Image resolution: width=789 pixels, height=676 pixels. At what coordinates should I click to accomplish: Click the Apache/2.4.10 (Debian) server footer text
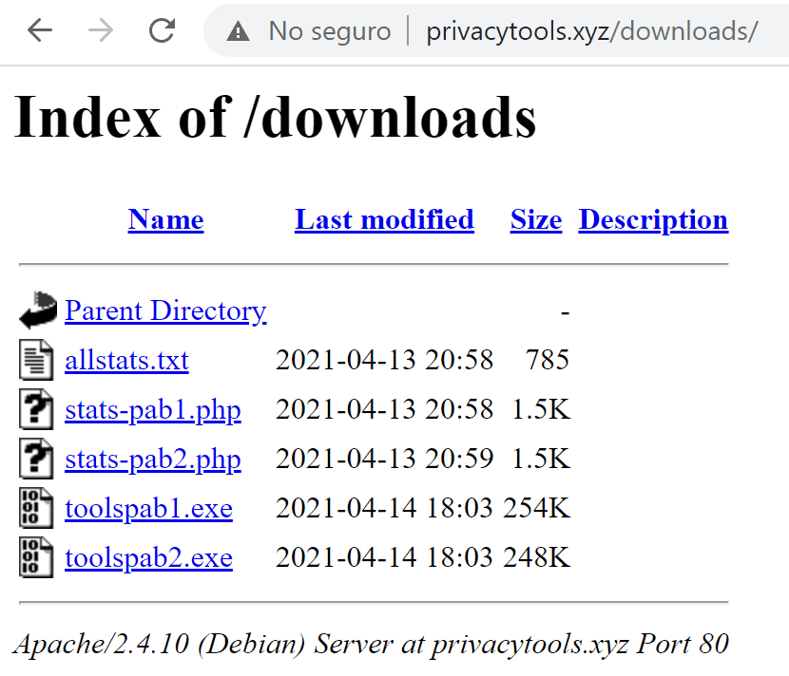[371, 644]
